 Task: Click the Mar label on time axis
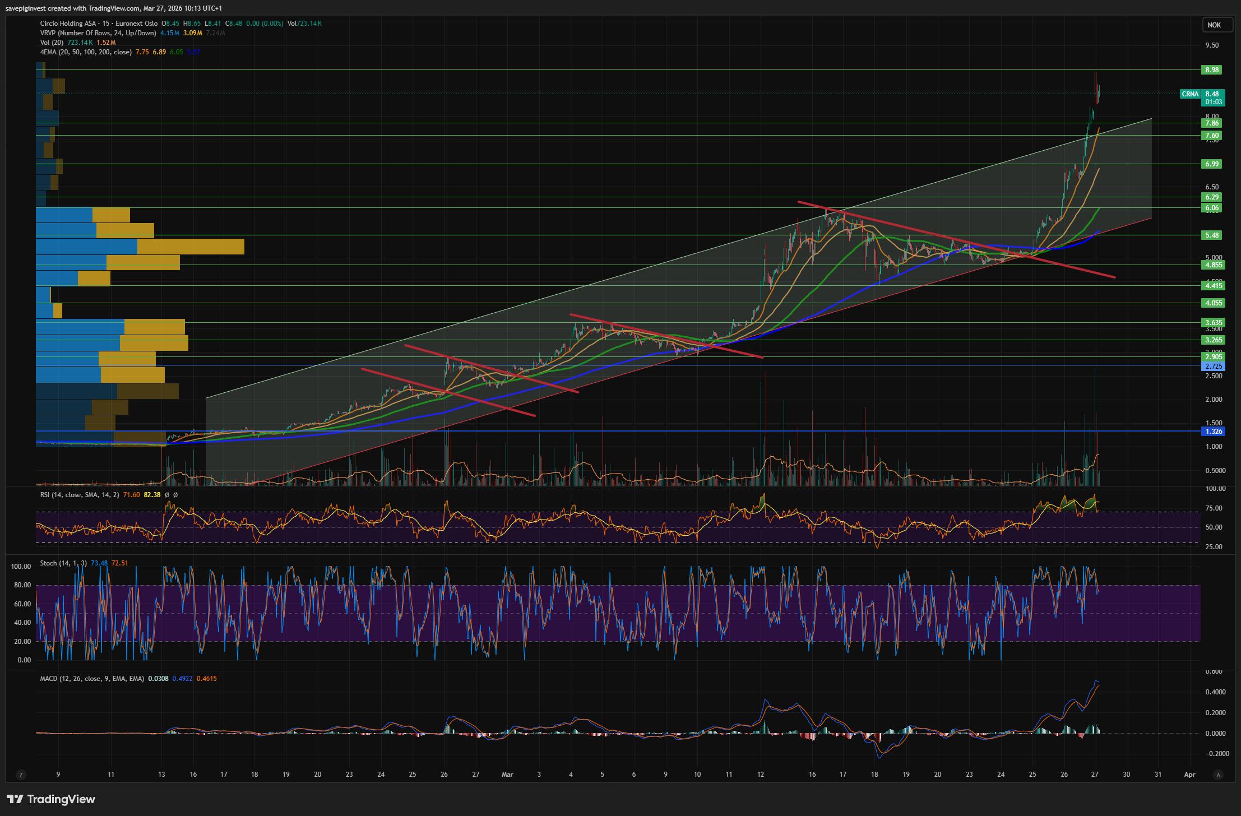[x=507, y=775]
